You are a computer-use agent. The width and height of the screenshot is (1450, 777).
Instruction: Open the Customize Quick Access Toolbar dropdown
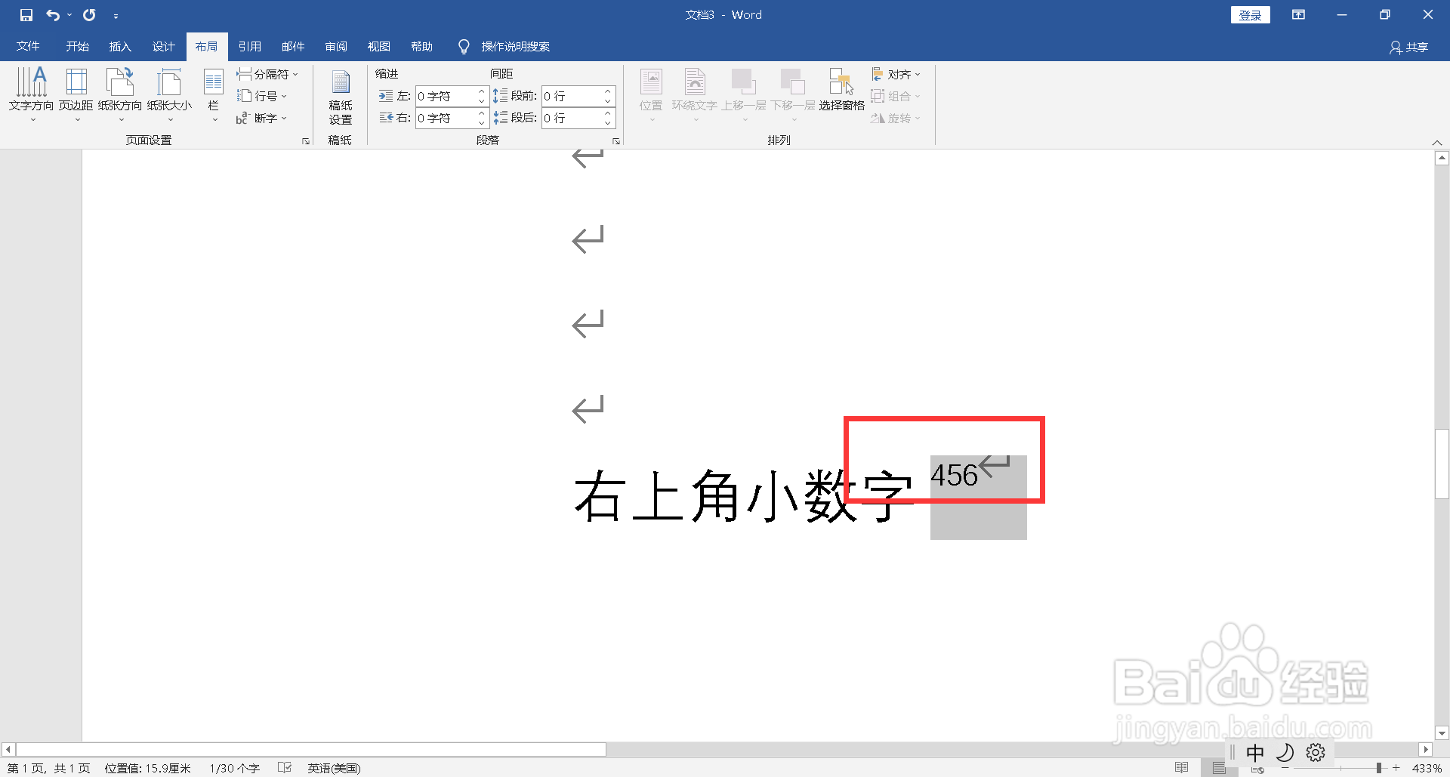pos(116,16)
